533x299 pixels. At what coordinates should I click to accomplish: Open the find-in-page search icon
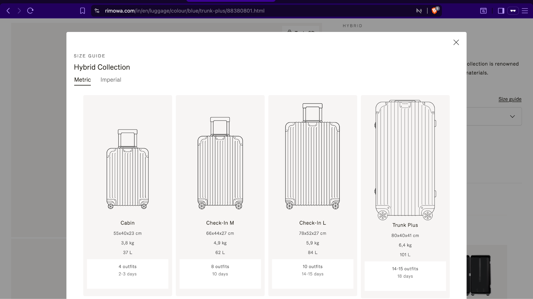coord(483,11)
